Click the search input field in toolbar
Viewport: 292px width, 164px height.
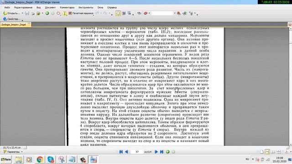(x=162, y=13)
